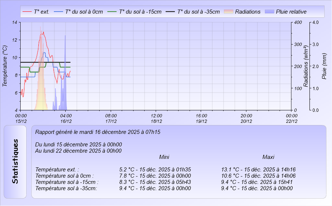Click the 'Maxi' column header
The height and width of the screenshot is (206, 332).
[268, 157]
